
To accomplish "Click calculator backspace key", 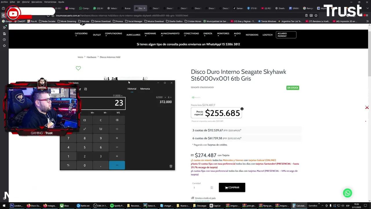I will tap(117, 120).
